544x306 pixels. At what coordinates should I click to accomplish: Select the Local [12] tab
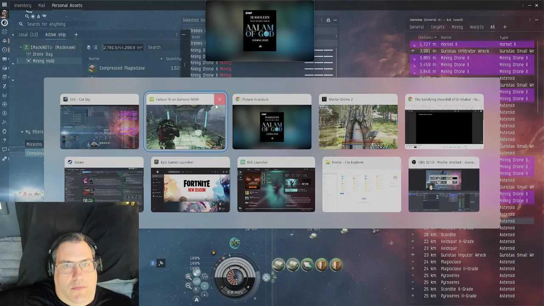[x=28, y=34]
